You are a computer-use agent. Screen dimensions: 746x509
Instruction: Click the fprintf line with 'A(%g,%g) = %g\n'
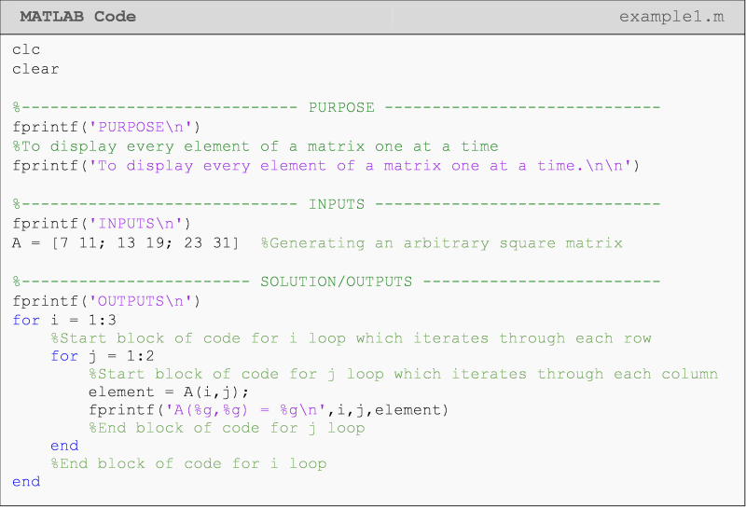tap(269, 410)
